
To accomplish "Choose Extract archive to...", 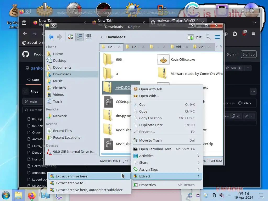I will point(90,183).
